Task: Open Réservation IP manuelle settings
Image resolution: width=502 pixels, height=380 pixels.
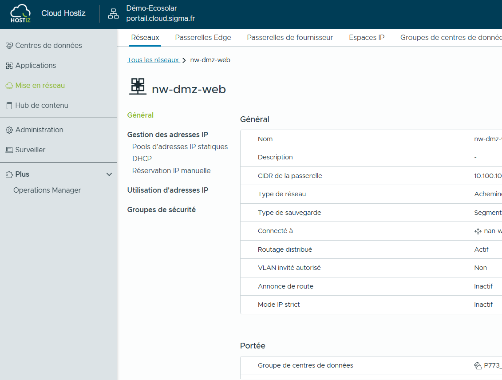Action: click(x=171, y=170)
